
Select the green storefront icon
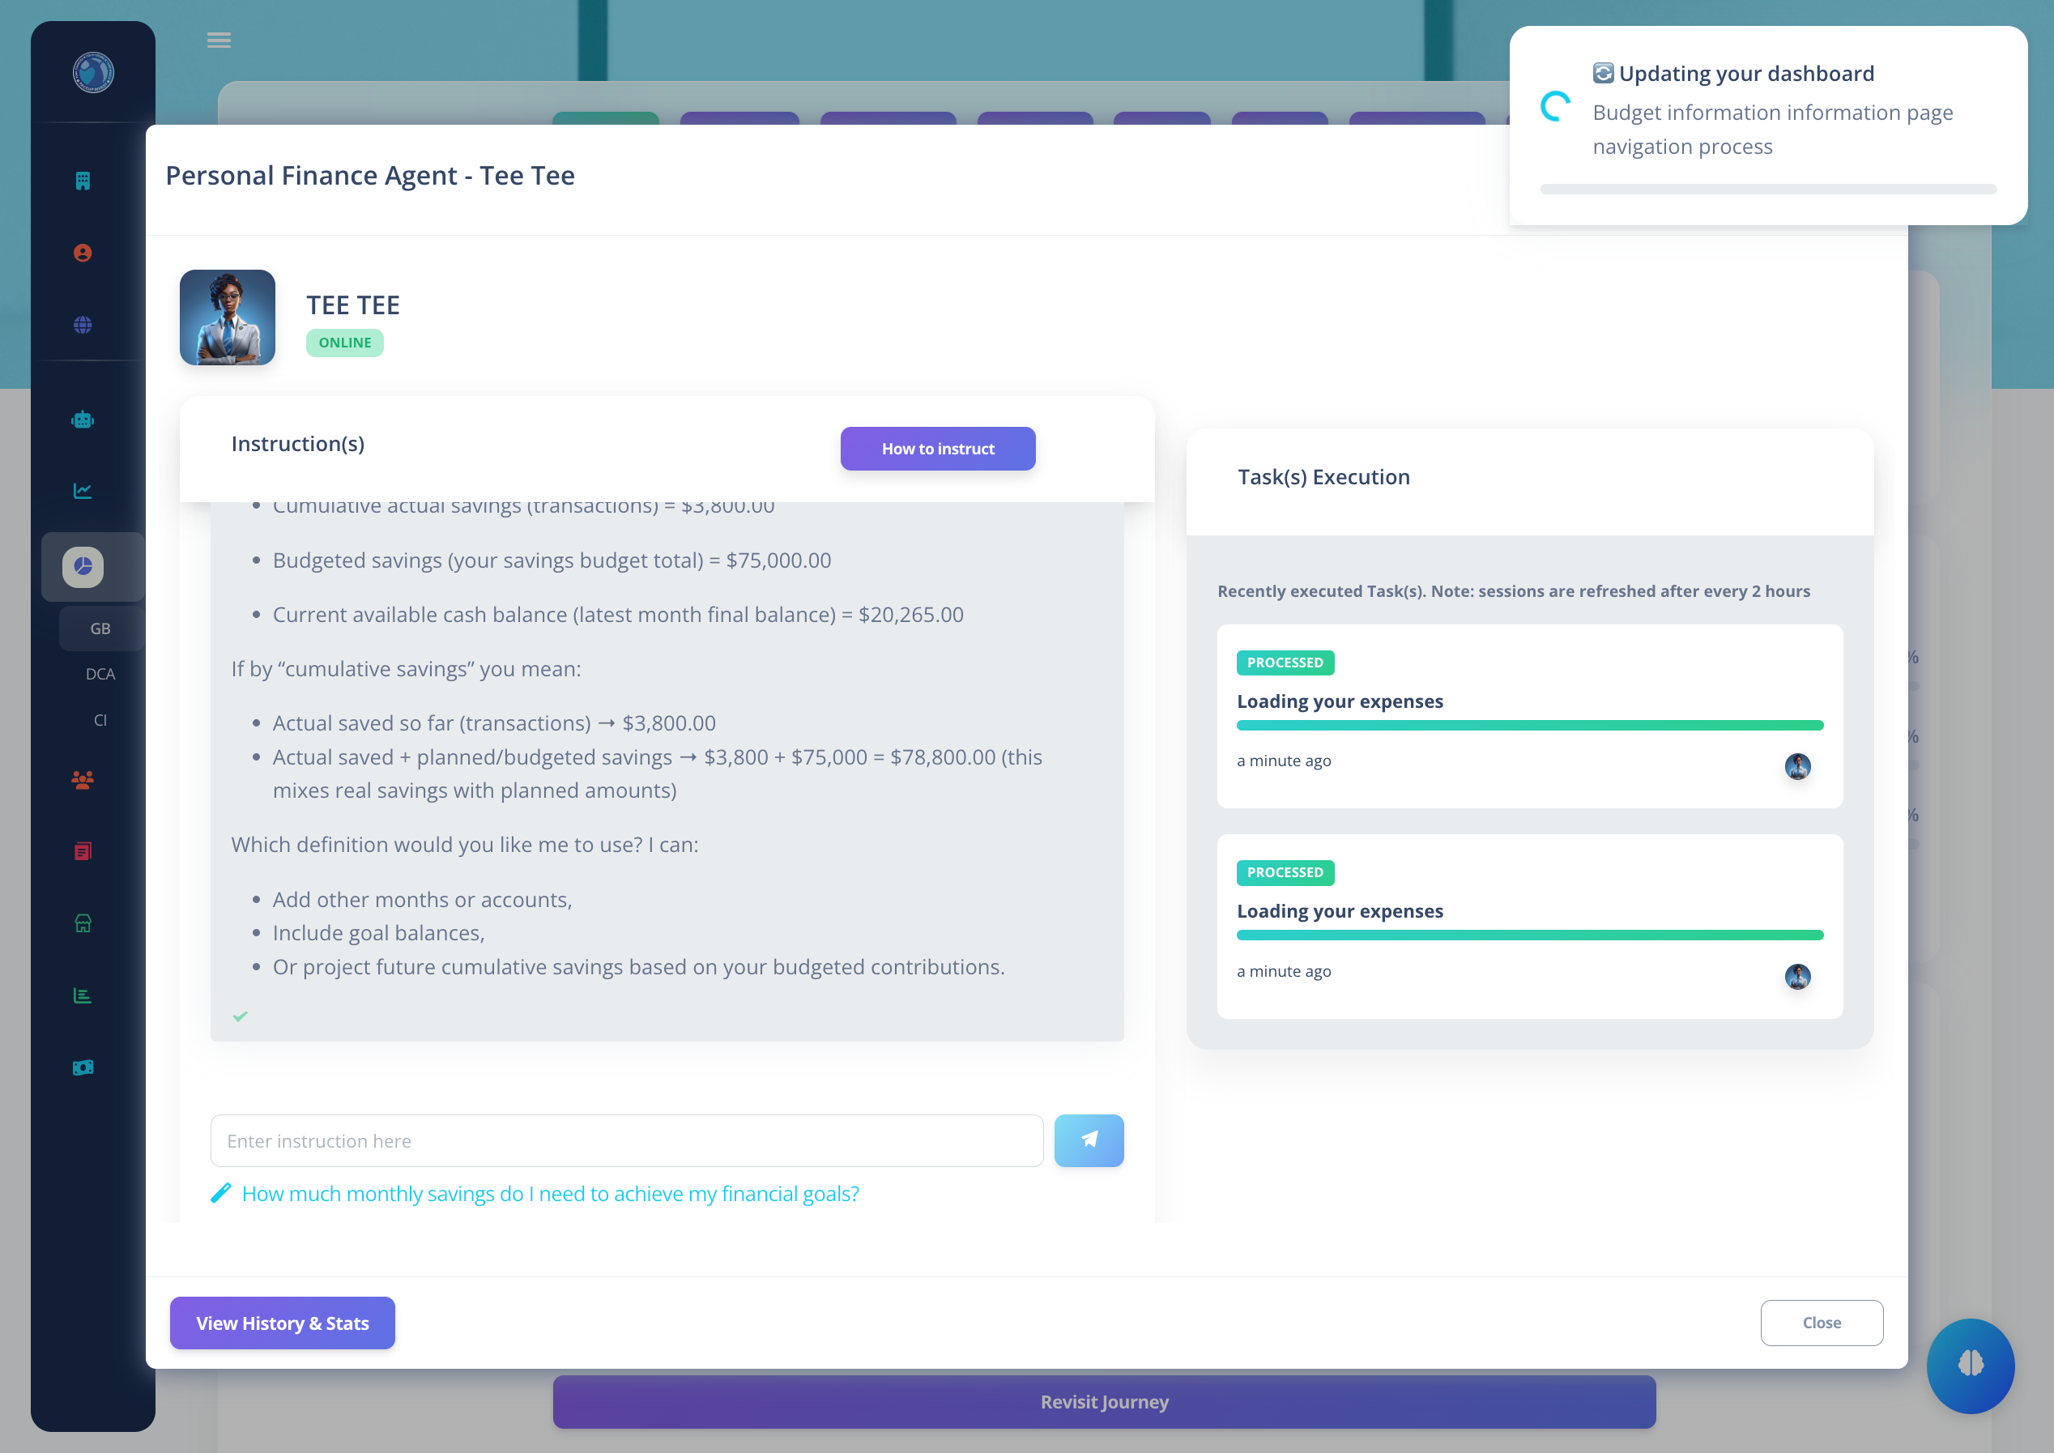coord(83,923)
